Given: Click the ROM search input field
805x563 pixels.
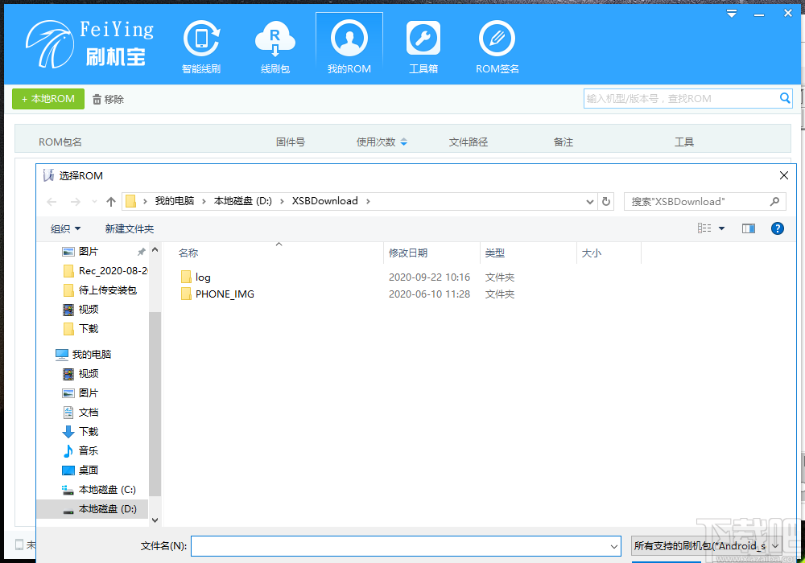Looking at the screenshot, I should (x=681, y=98).
